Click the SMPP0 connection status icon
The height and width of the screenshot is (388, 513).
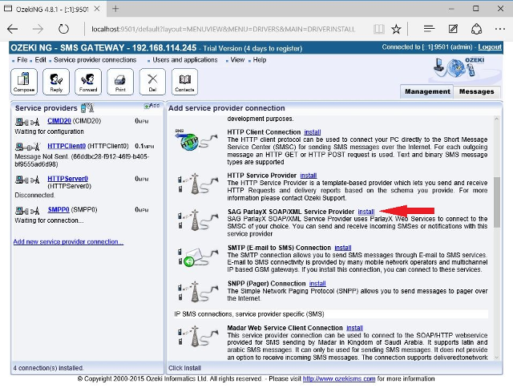tap(27, 210)
